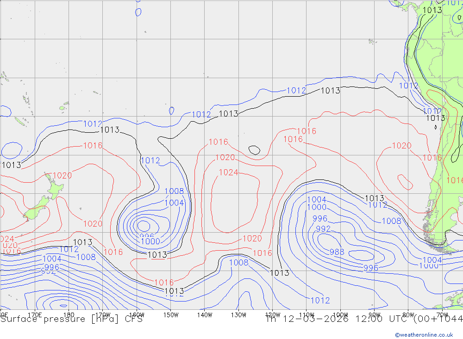The image size is (463, 339).
Task: Click the weatheronline.co.uk copyright link
Action: click(x=424, y=334)
